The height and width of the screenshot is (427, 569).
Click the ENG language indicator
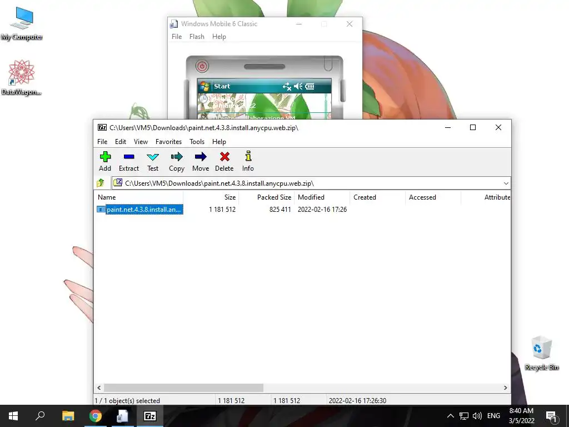(493, 416)
